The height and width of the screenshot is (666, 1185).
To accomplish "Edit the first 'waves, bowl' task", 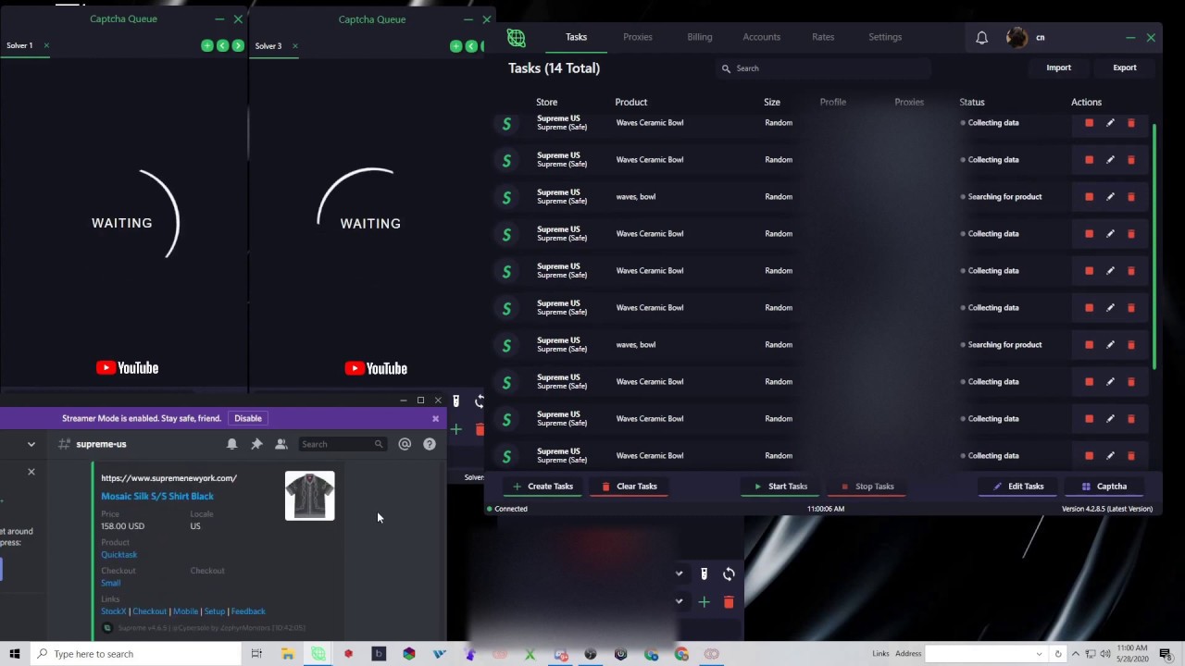I will click(1110, 196).
